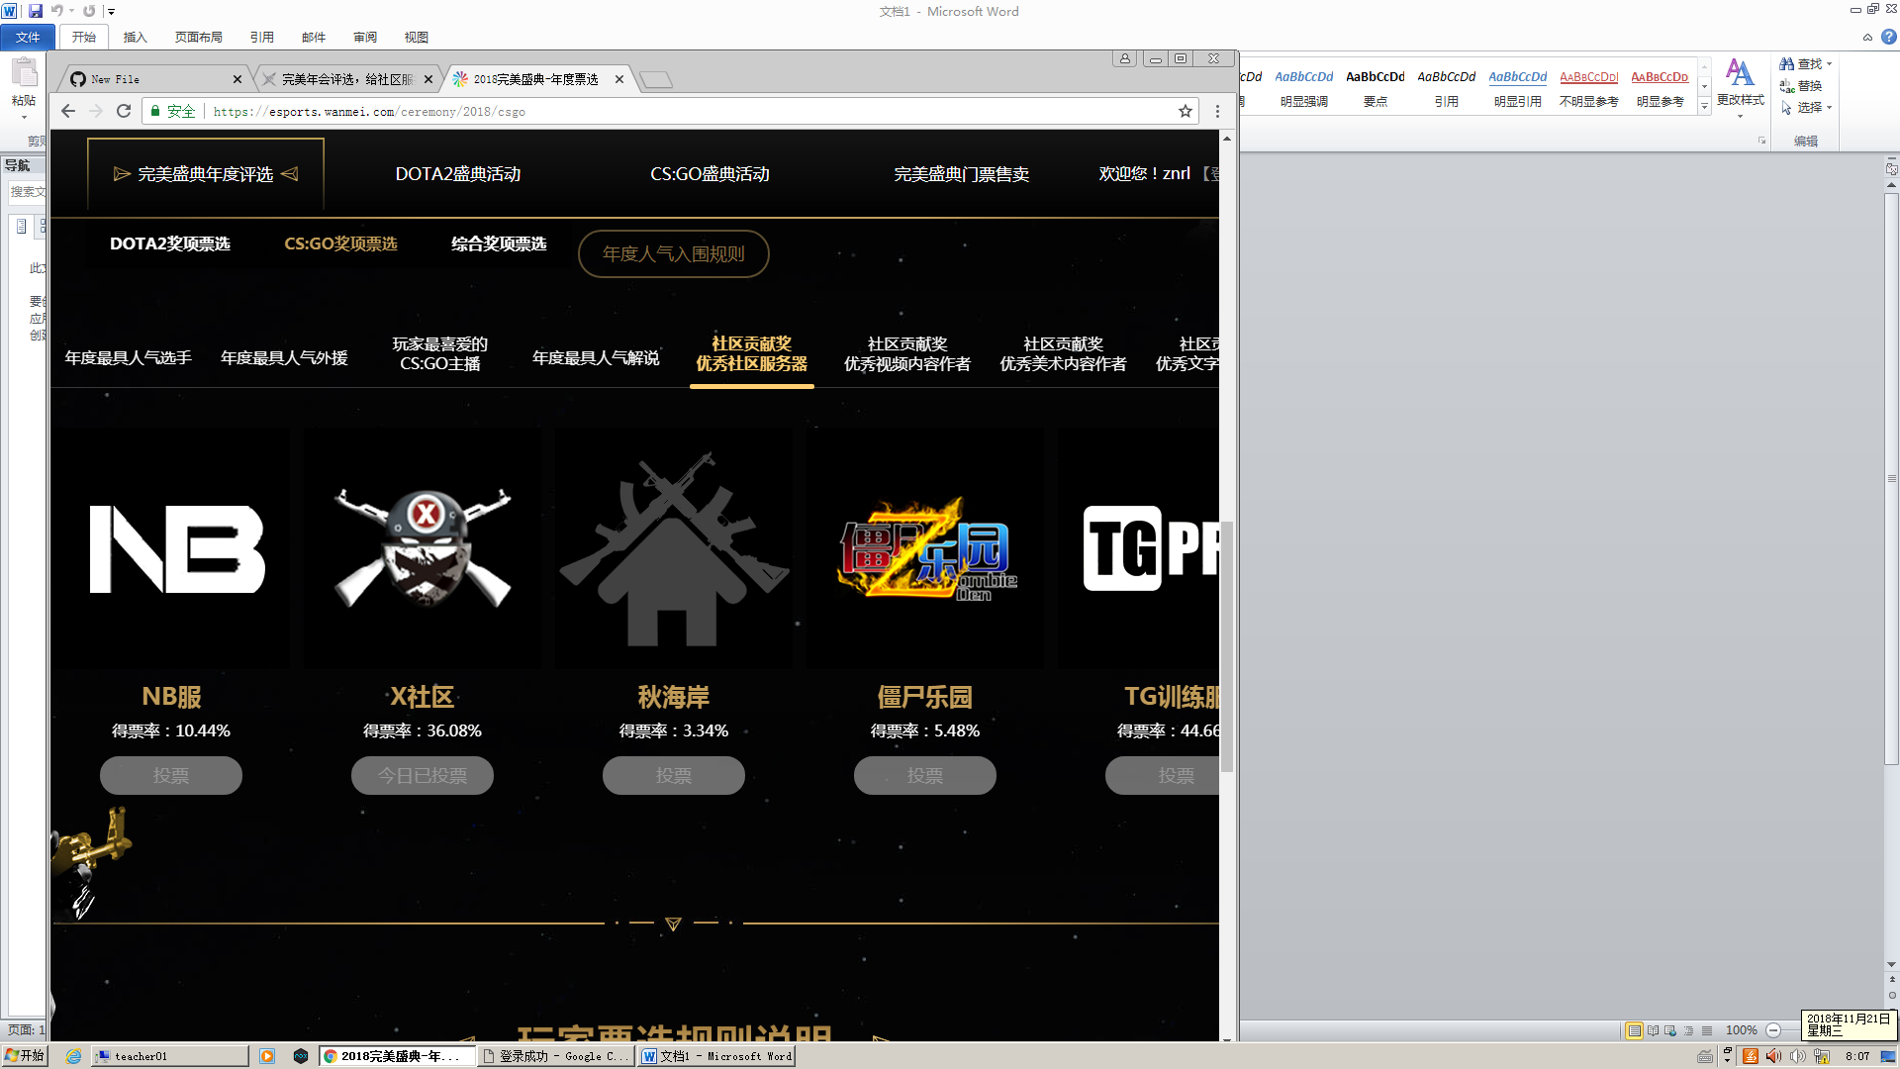The width and height of the screenshot is (1900, 1069).
Task: Switch to full-screen reading view
Action: 1653,1030
